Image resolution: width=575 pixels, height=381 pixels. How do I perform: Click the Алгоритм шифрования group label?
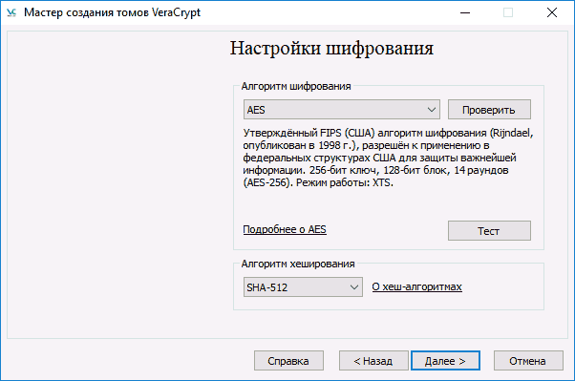[x=296, y=86]
